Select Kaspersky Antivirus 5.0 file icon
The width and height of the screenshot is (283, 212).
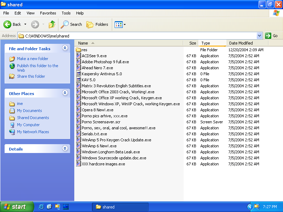click(x=78, y=74)
